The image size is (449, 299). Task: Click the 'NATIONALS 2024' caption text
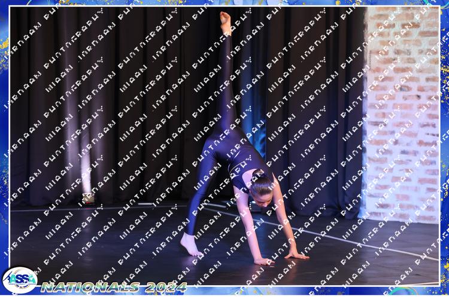(114, 287)
